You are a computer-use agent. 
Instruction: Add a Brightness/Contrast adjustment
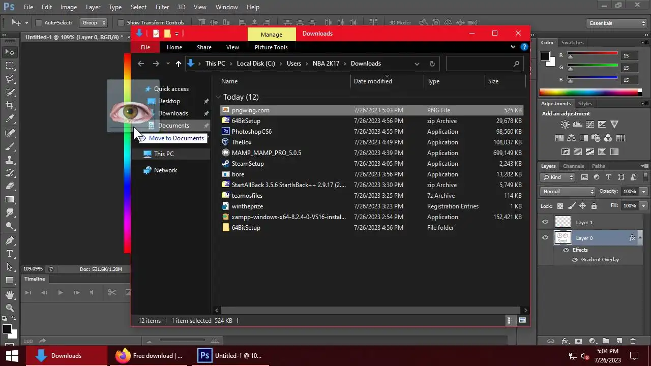point(565,125)
